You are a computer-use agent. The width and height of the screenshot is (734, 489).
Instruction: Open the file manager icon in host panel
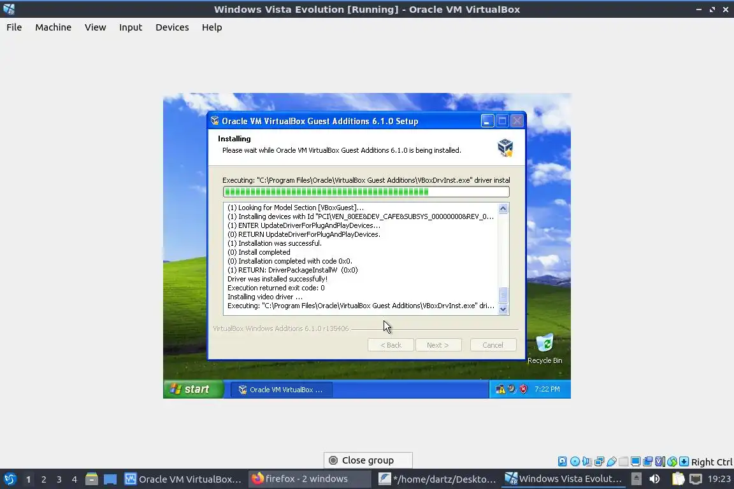(92, 479)
